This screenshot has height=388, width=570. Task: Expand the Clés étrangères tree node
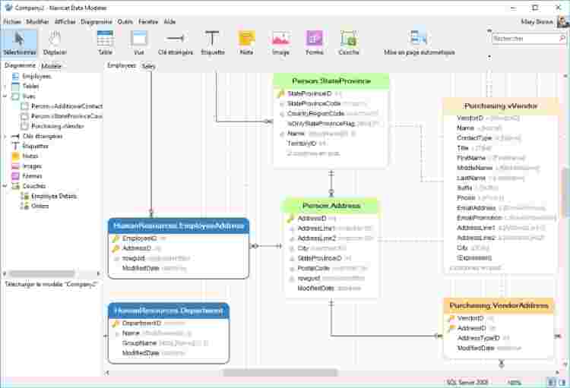pos(5,136)
